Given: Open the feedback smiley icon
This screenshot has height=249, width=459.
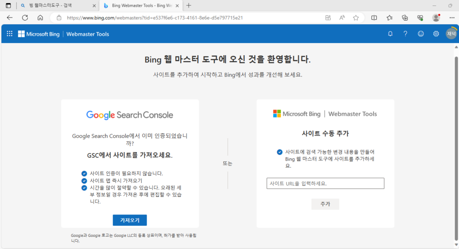Looking at the screenshot, I should pyautogui.click(x=420, y=34).
